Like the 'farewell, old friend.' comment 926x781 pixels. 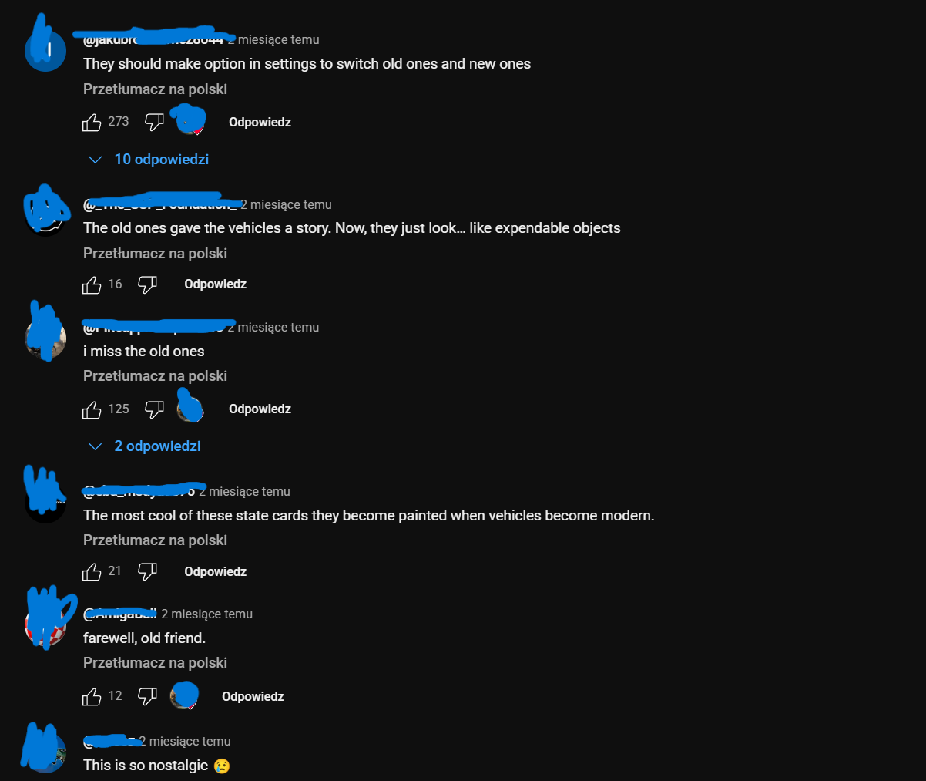(x=92, y=696)
